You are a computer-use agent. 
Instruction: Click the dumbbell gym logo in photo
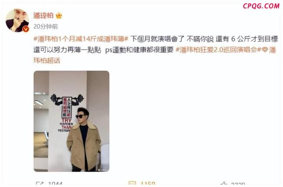click(67, 100)
